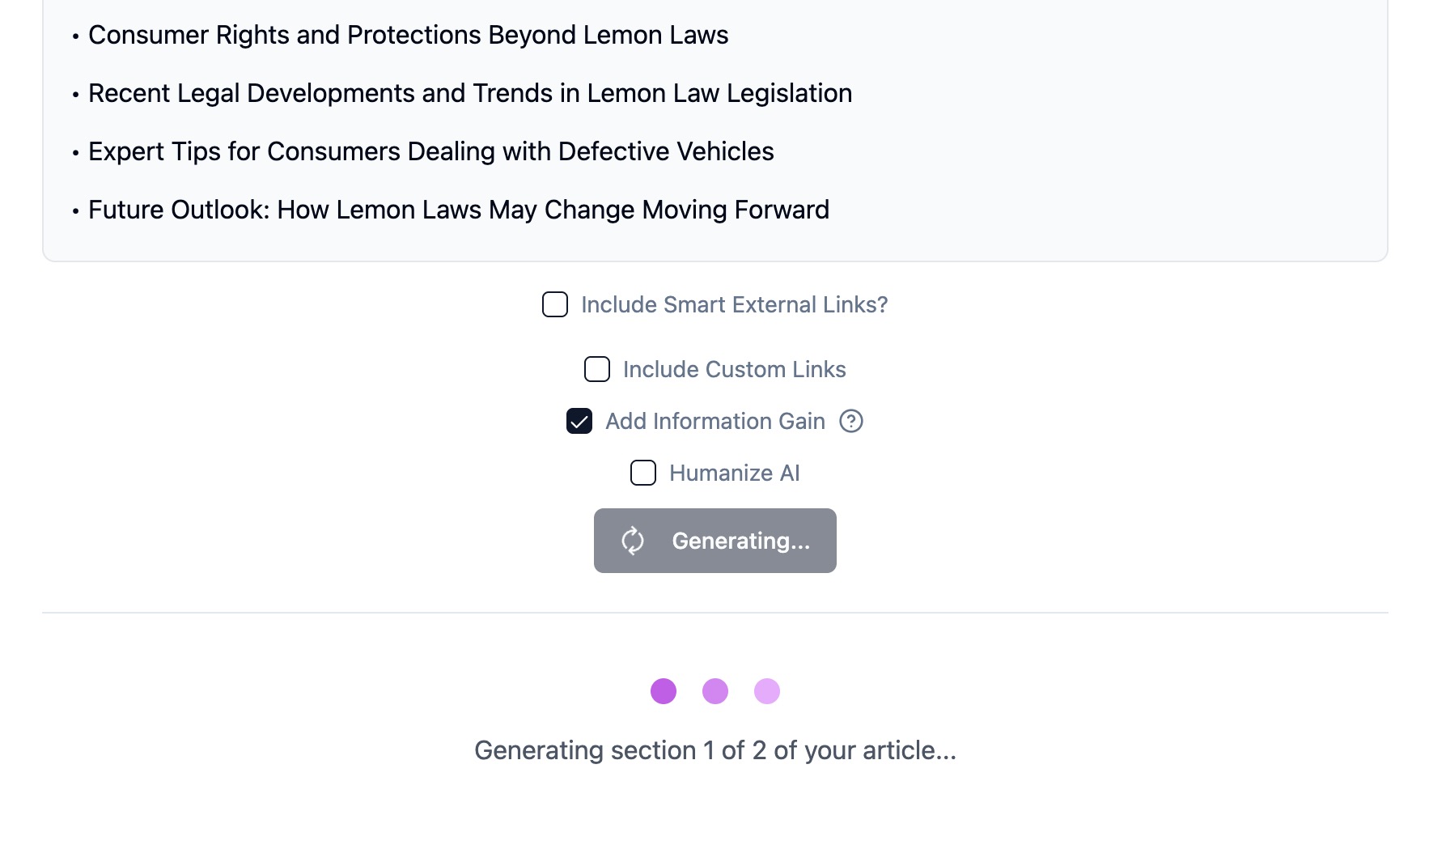Click the 'Add Information Gain' label text

click(714, 421)
